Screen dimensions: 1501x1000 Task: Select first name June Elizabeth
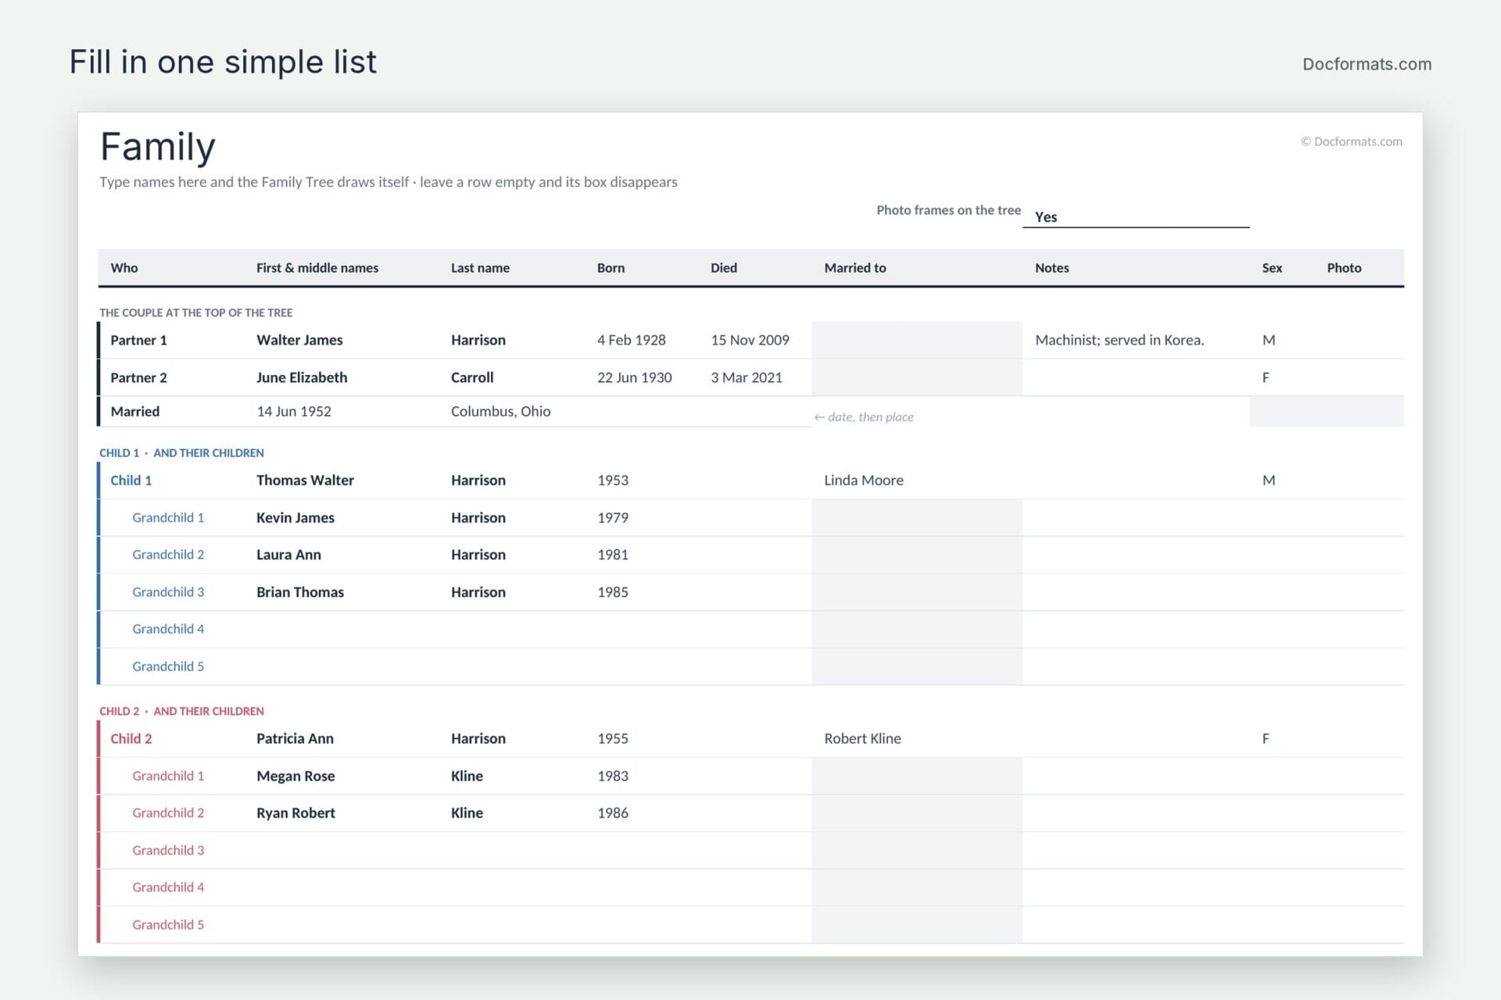pos(302,377)
